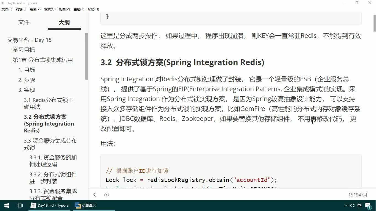Click code line redisLockRegistry.obtain("accountId")
Image resolution: width=376 pixels, height=211 pixels.
pos(191,180)
